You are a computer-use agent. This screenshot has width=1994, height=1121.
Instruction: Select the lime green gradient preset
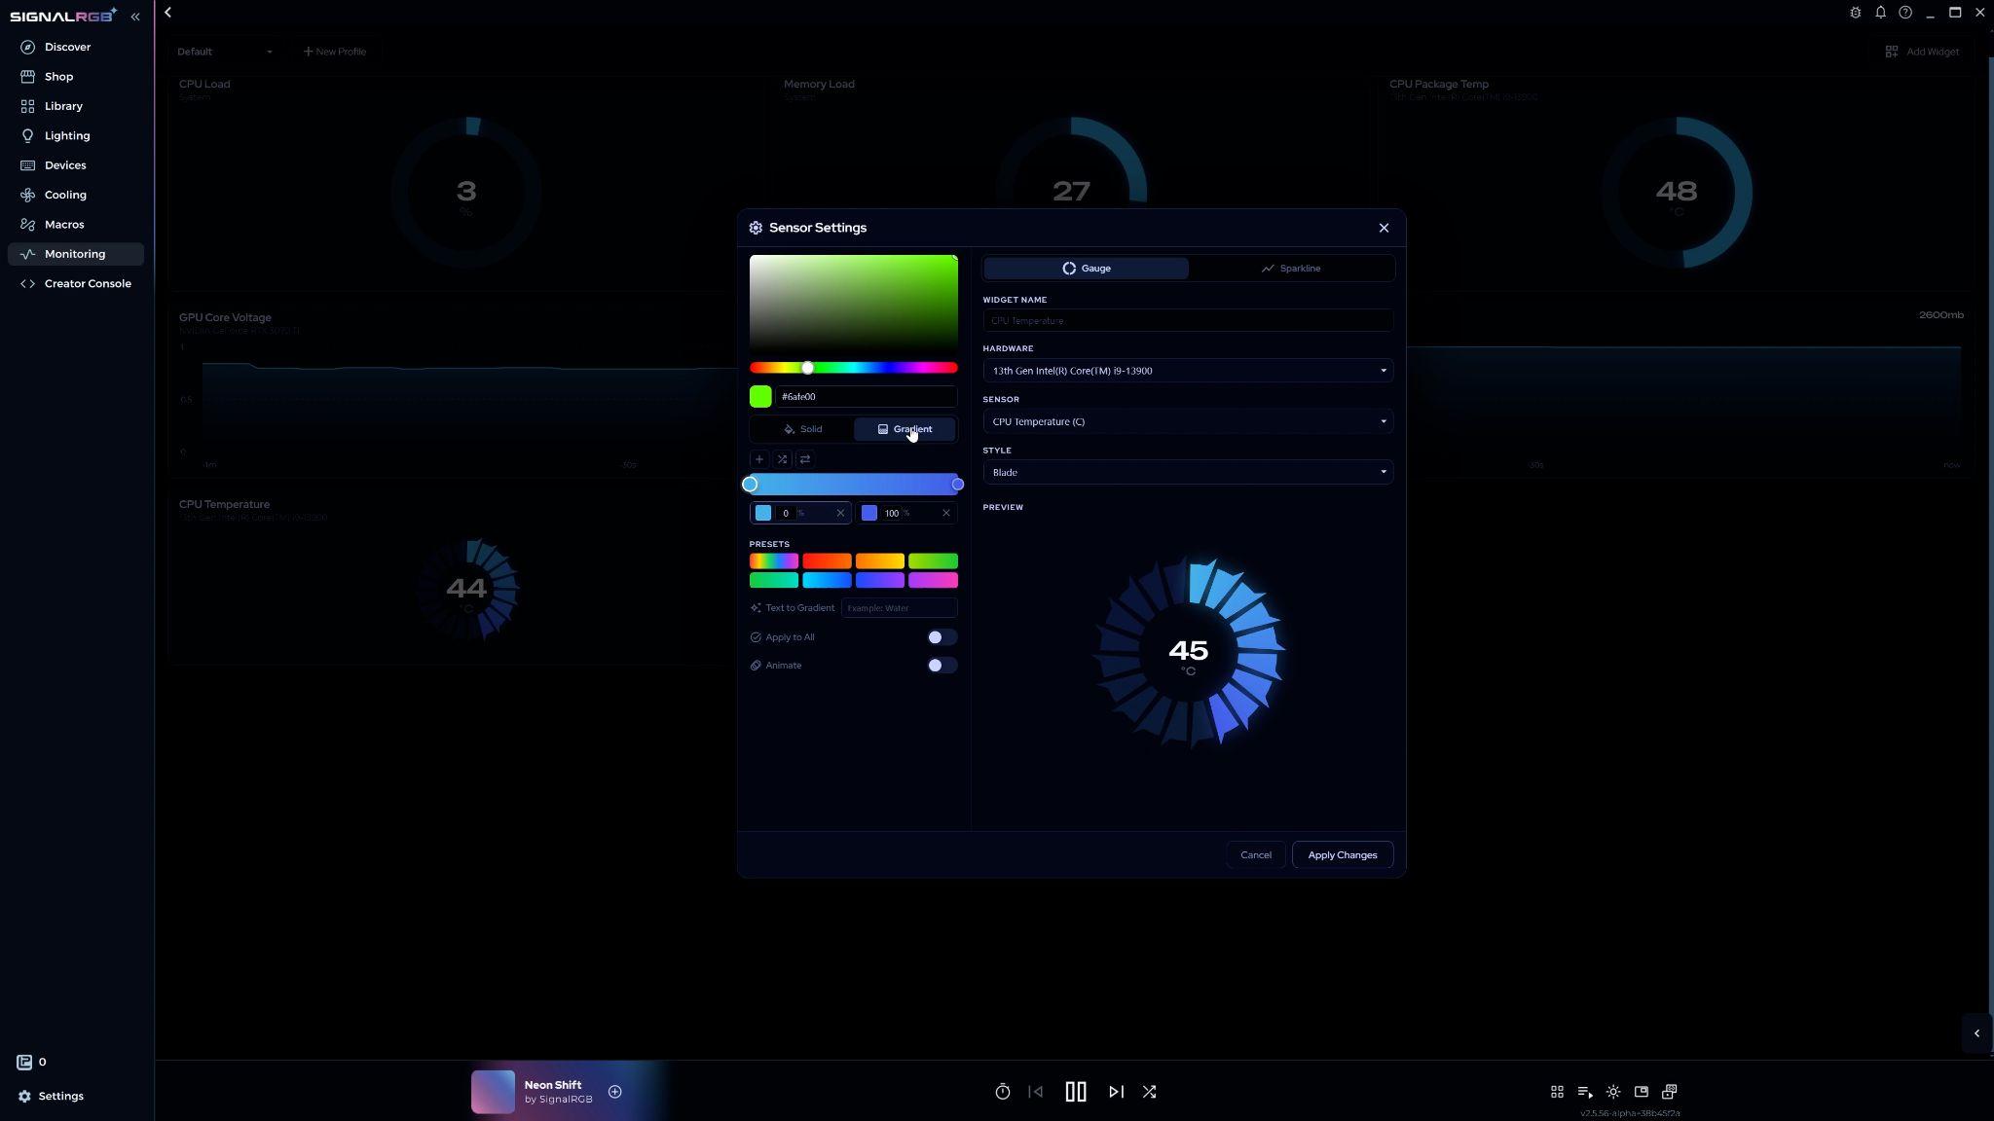click(933, 561)
